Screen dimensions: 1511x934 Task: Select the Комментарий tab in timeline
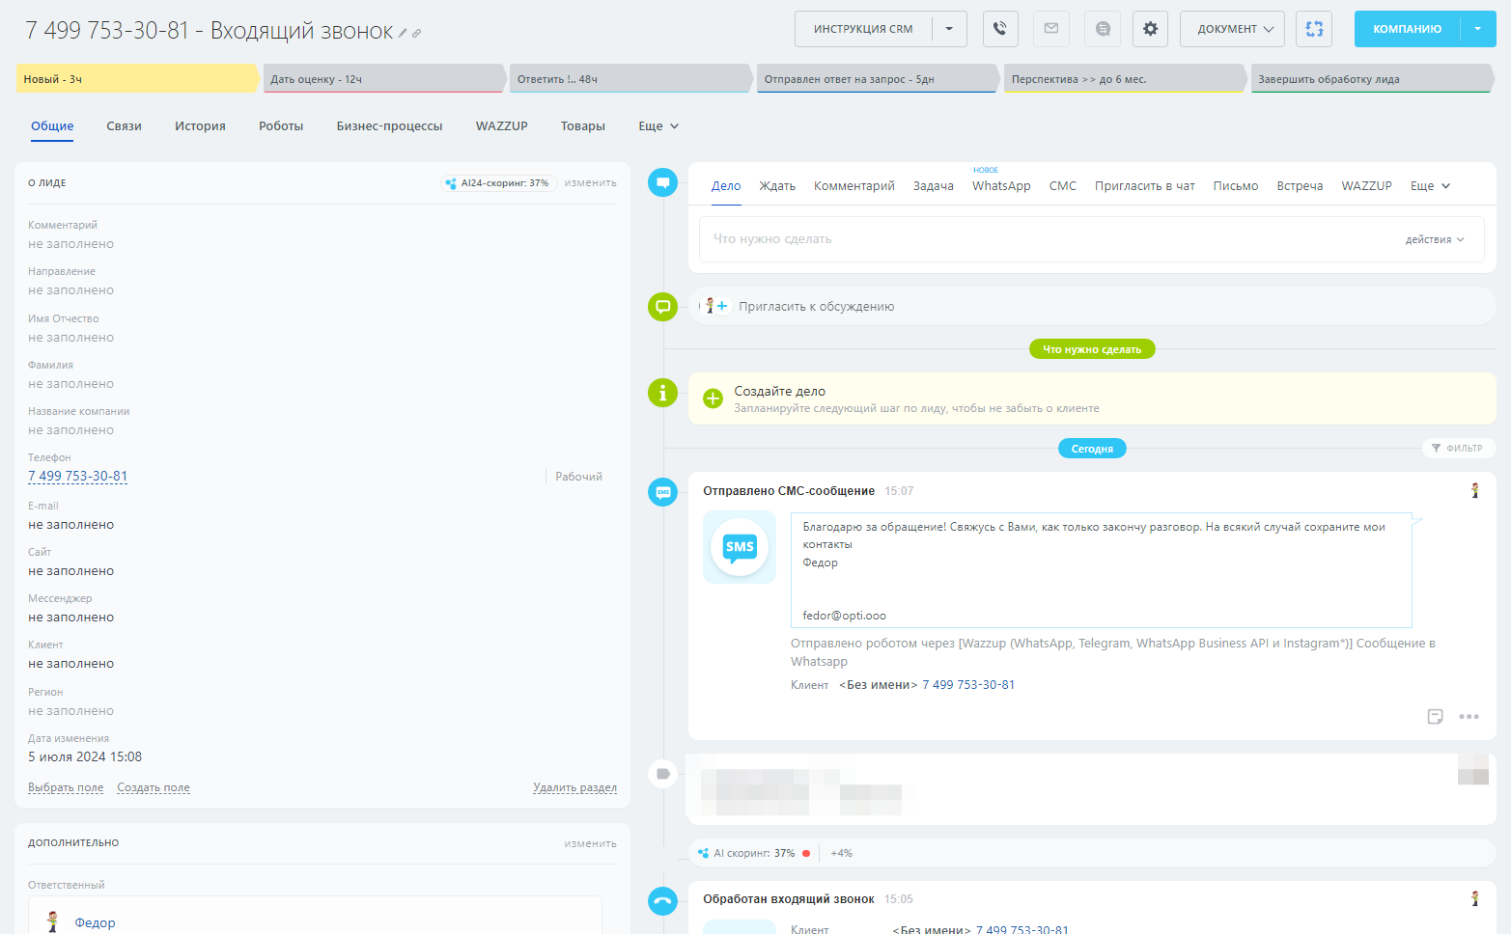(x=853, y=186)
